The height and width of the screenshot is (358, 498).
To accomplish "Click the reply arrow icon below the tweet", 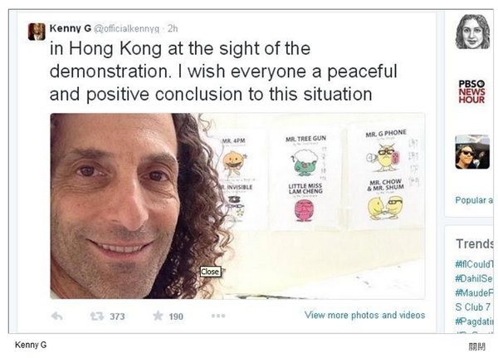I will [56, 316].
